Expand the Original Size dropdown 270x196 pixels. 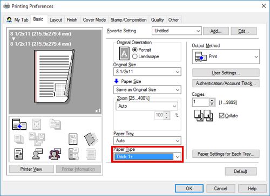(147, 72)
